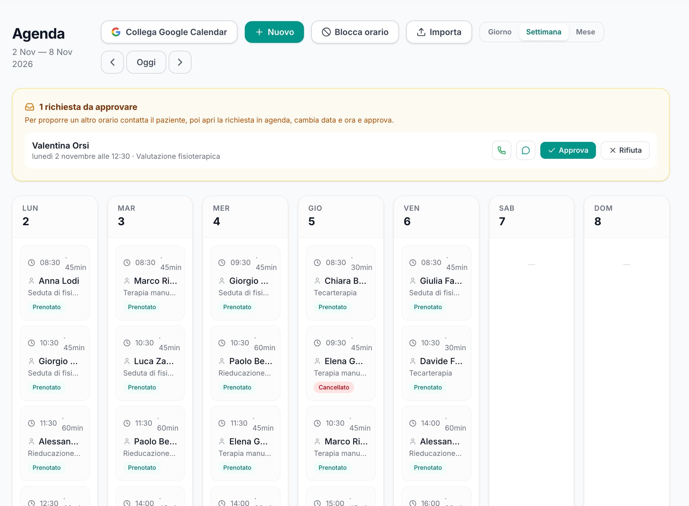Click clock icon on Friday 14:00 appointment

coord(412,423)
